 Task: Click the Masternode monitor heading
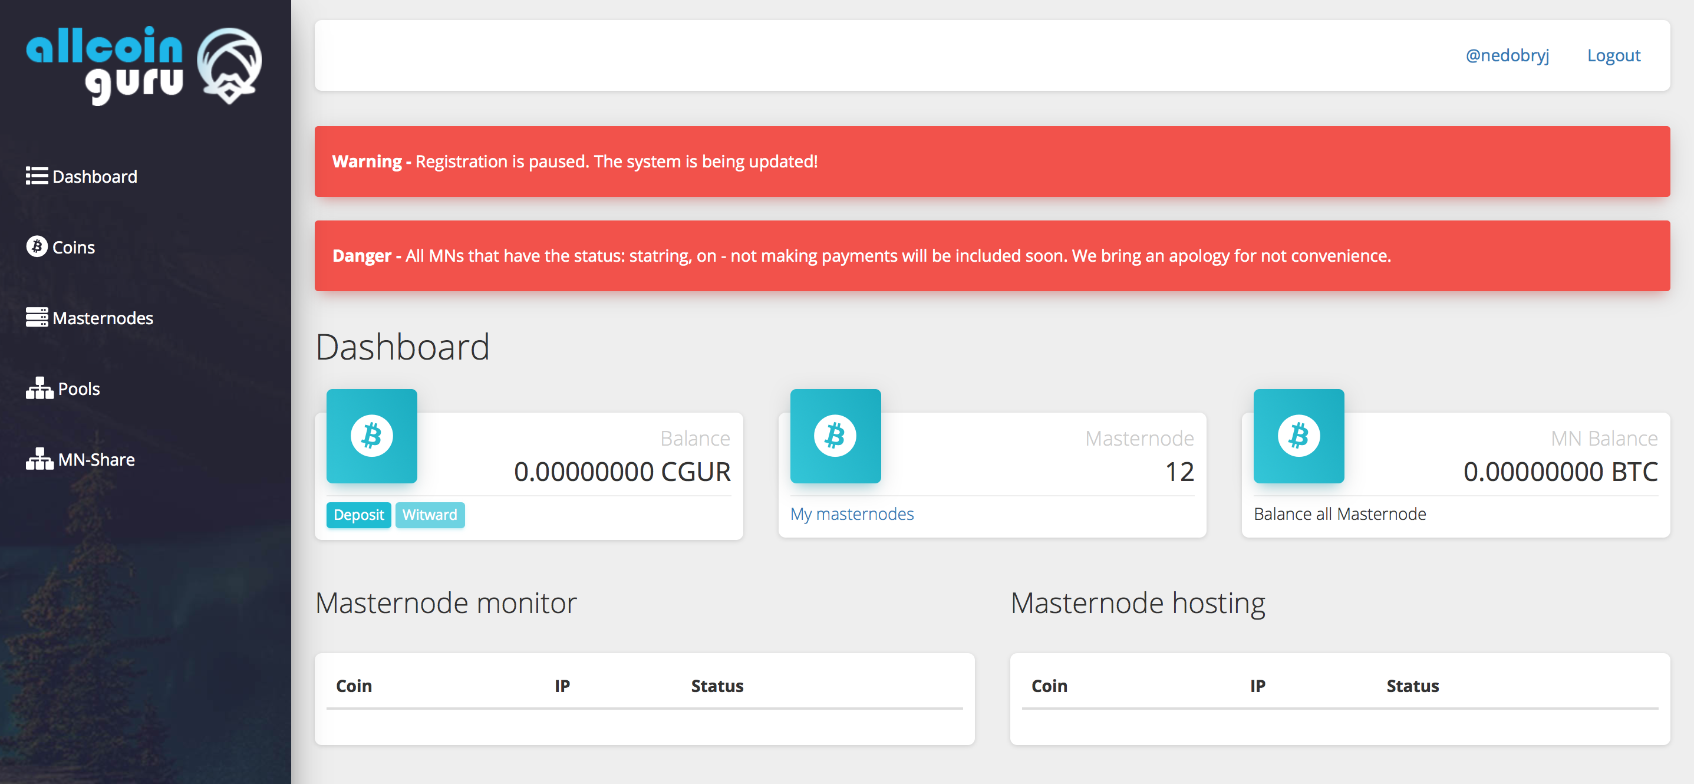[446, 602]
